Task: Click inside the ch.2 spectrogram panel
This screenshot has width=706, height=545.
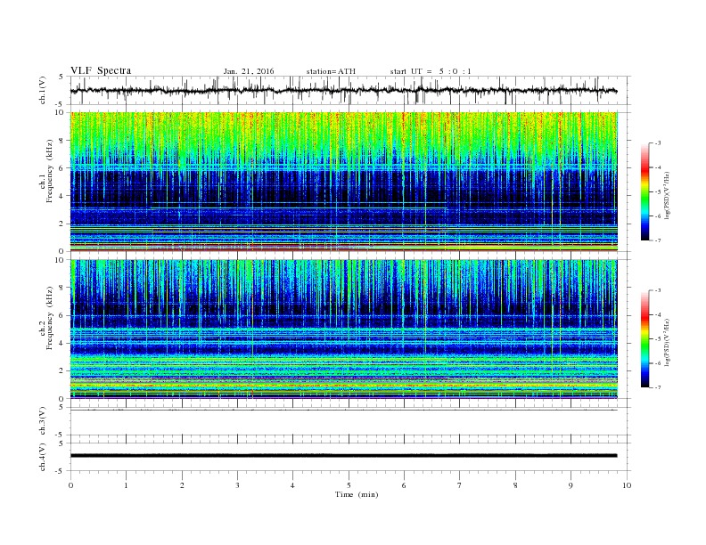Action: pyautogui.click(x=343, y=329)
